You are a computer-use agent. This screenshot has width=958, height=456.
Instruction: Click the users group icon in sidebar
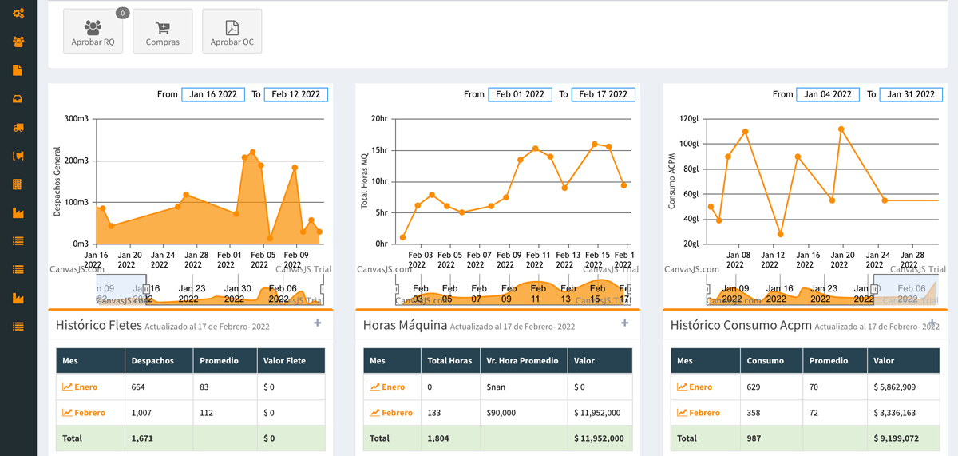click(x=18, y=42)
